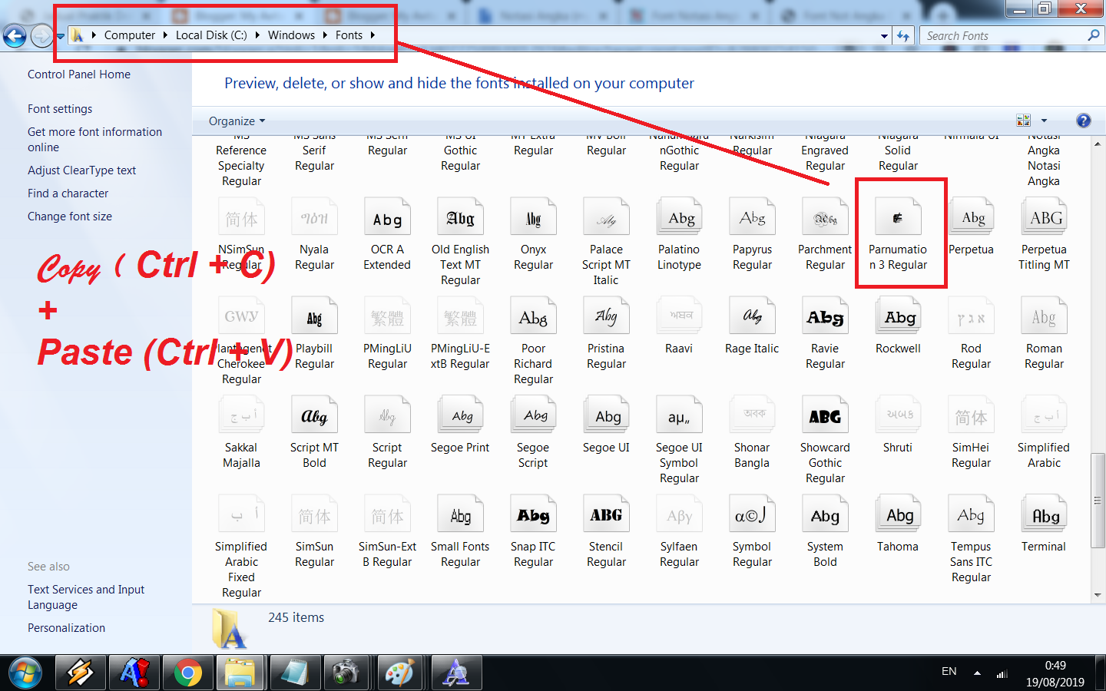Expand the address bar history dropdown

pyautogui.click(x=884, y=35)
